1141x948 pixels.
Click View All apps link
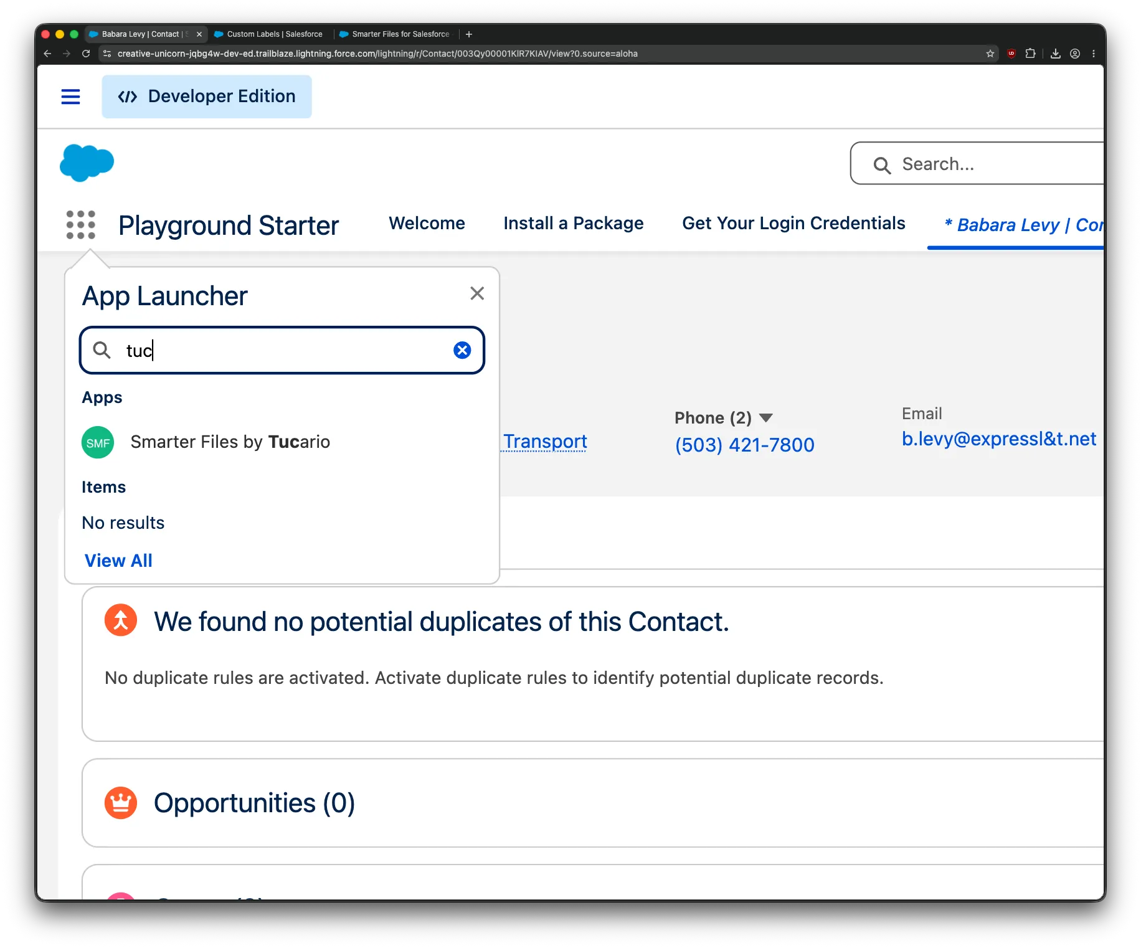click(118, 561)
